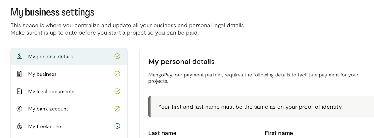The height and width of the screenshot is (138, 374).
Task: Click green checkmark on My business row
Action: pos(117,74)
